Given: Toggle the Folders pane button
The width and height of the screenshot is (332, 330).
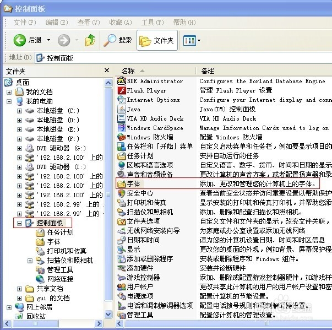Looking at the screenshot, I should [x=157, y=40].
